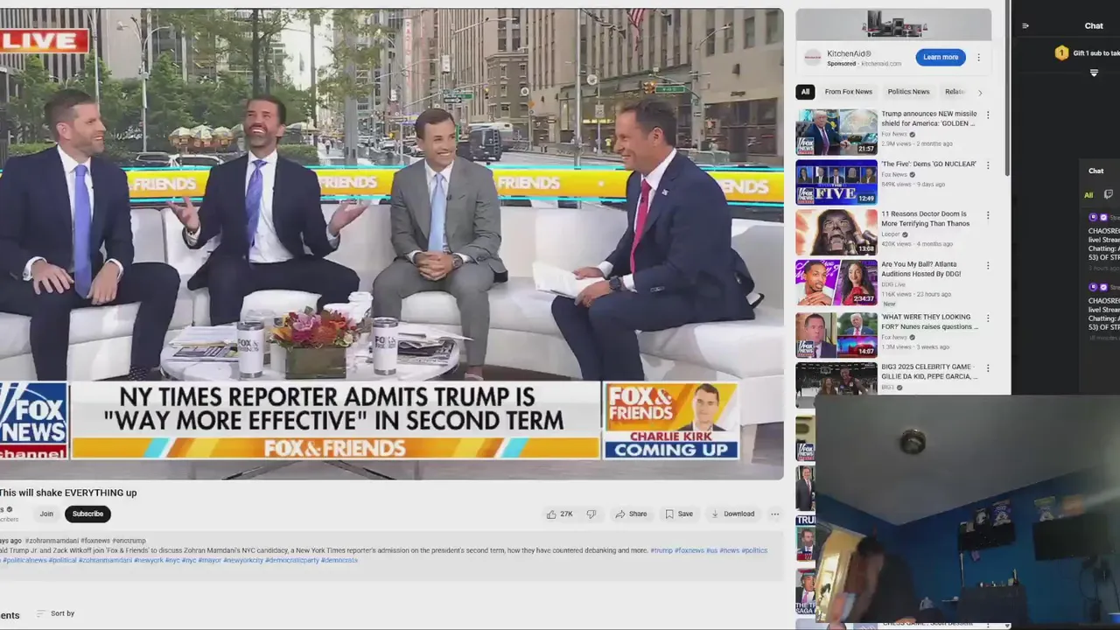Open the #democraticparty hashtag link
Screen dimensions: 1120x630
(291, 560)
